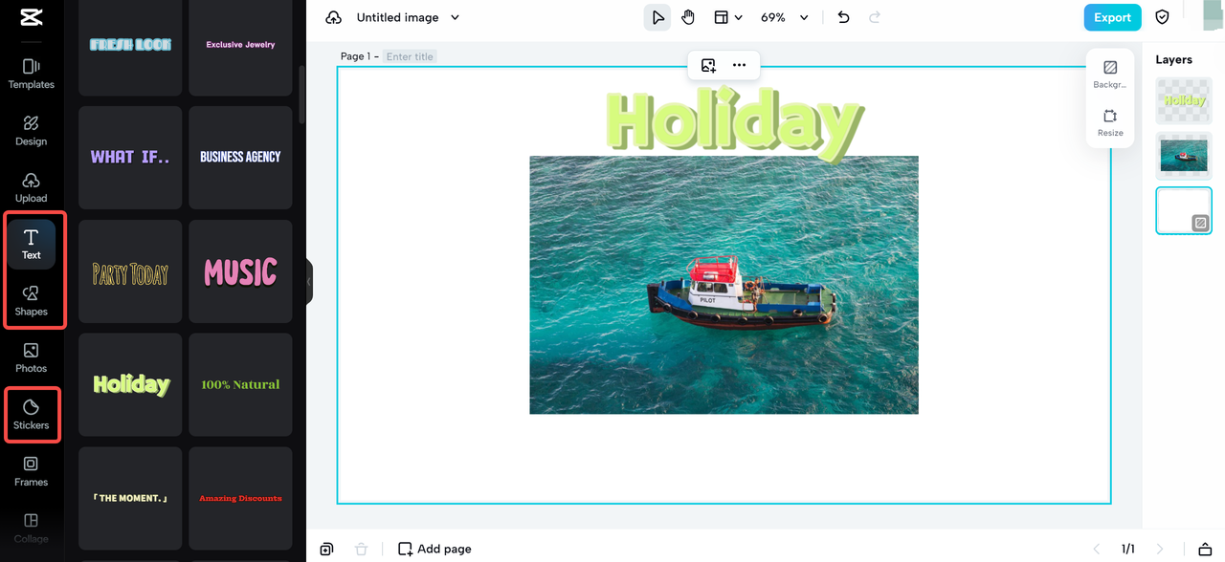Open the Photos panel

point(32,357)
